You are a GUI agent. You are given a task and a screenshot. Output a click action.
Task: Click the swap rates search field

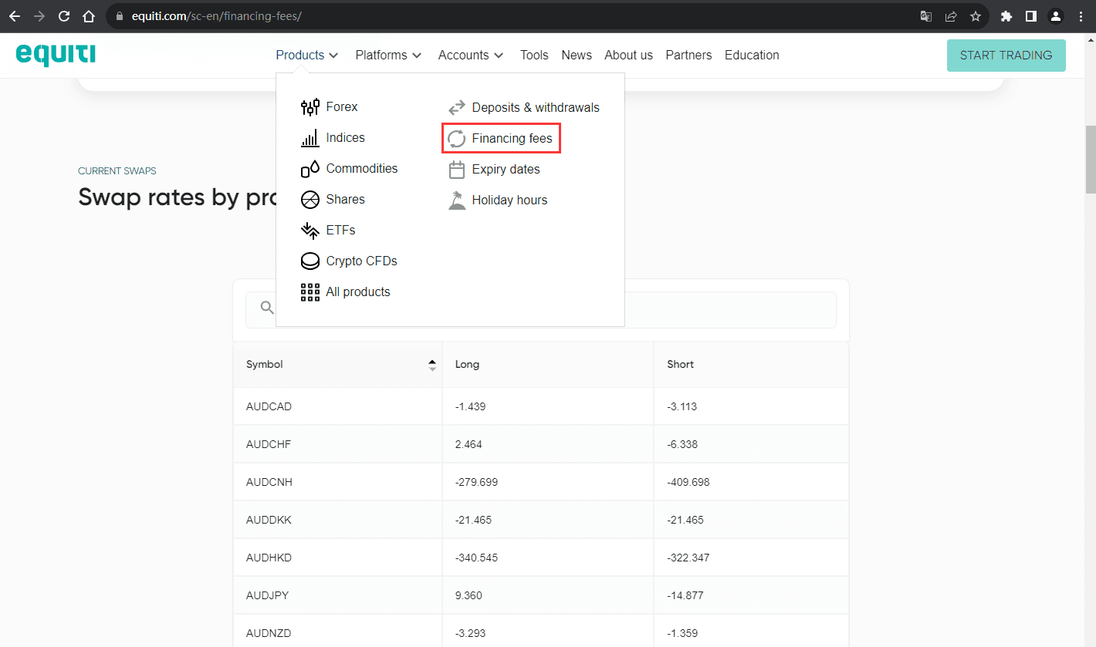click(540, 310)
